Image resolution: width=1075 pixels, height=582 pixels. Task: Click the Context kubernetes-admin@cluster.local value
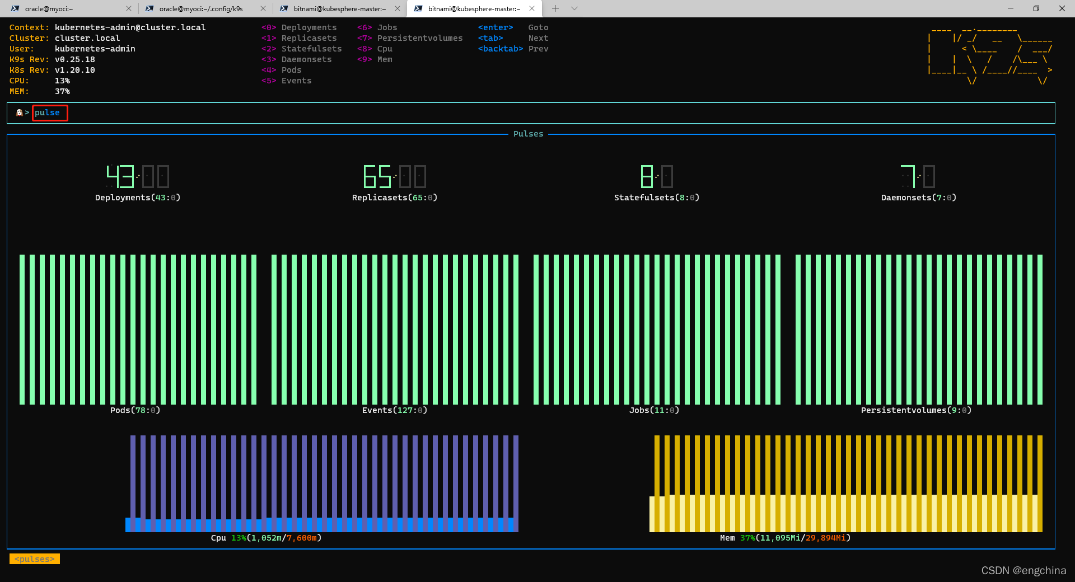[x=130, y=27]
